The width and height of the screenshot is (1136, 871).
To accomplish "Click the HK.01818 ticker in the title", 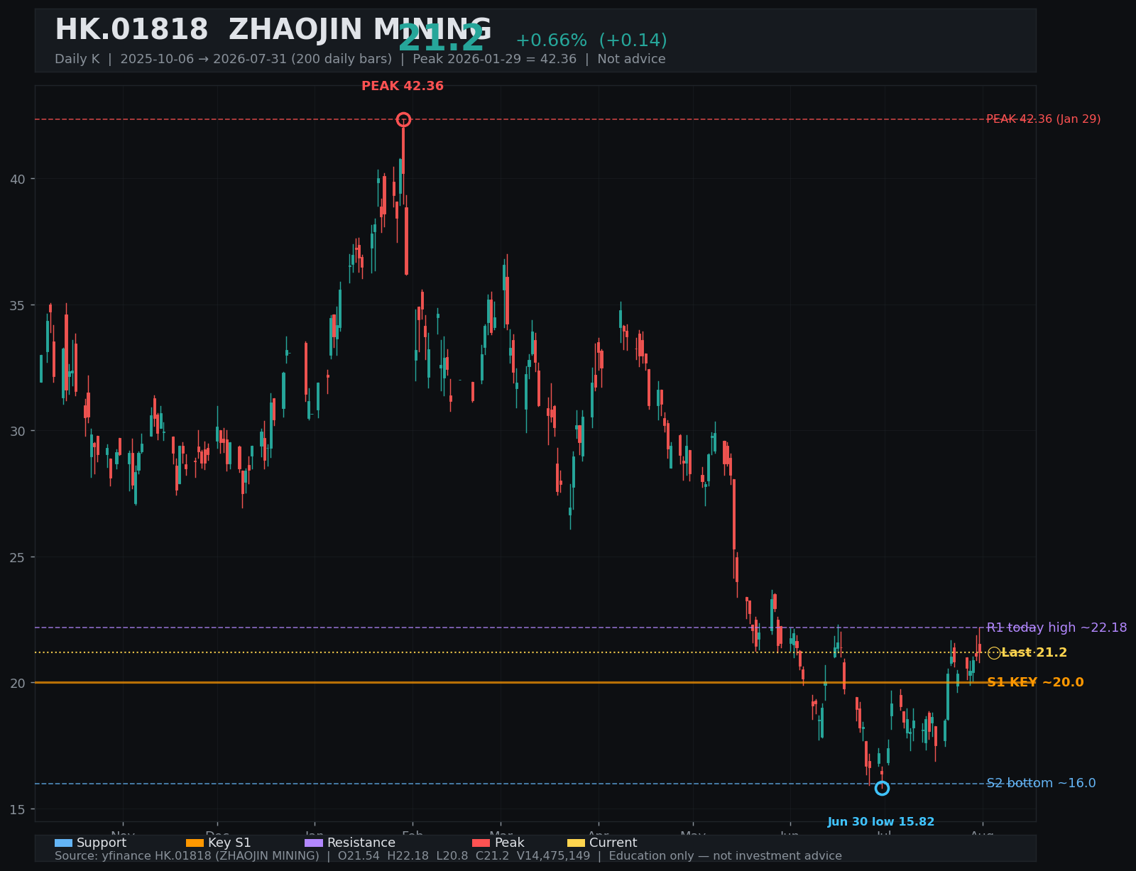I will 131,31.
